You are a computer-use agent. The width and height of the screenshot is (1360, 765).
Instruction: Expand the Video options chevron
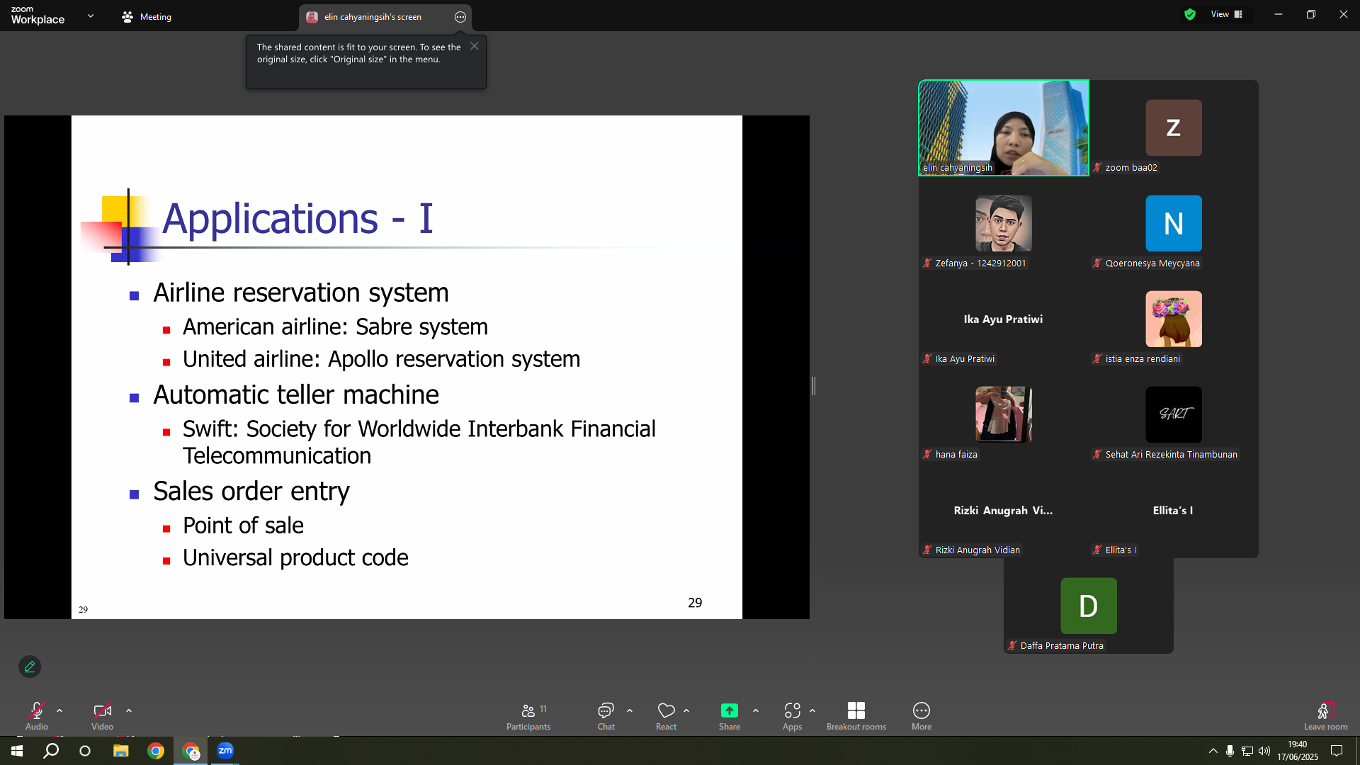pos(129,710)
